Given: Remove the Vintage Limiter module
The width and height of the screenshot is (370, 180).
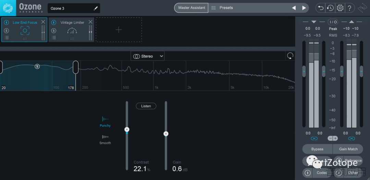Looking at the screenshot, I should [90, 22].
